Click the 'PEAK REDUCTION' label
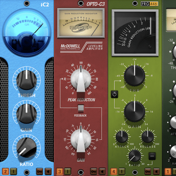This screenshot has width=176, height=176. [81, 100]
